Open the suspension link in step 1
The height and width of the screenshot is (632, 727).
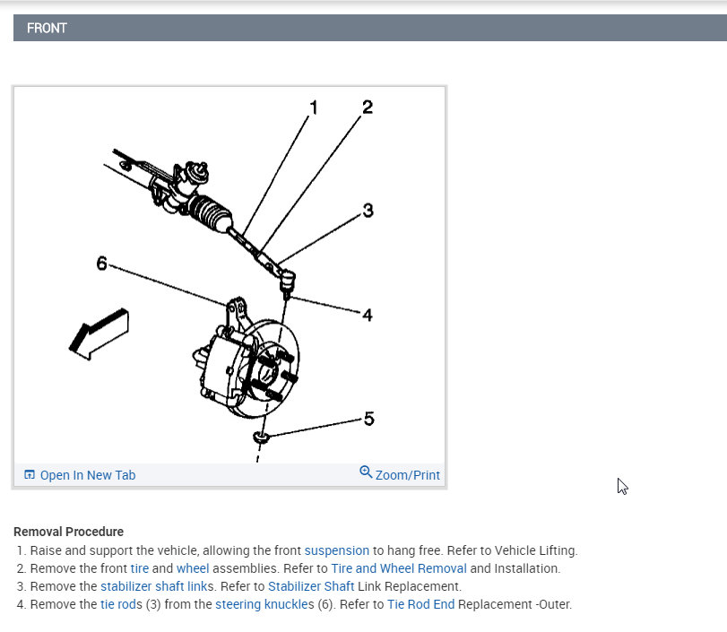click(x=337, y=550)
